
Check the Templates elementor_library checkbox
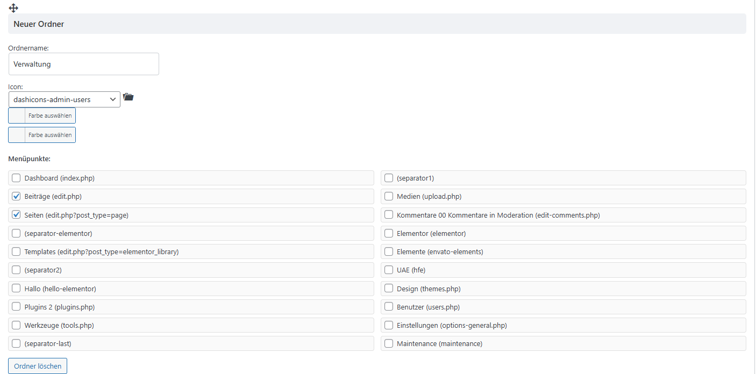click(x=16, y=251)
